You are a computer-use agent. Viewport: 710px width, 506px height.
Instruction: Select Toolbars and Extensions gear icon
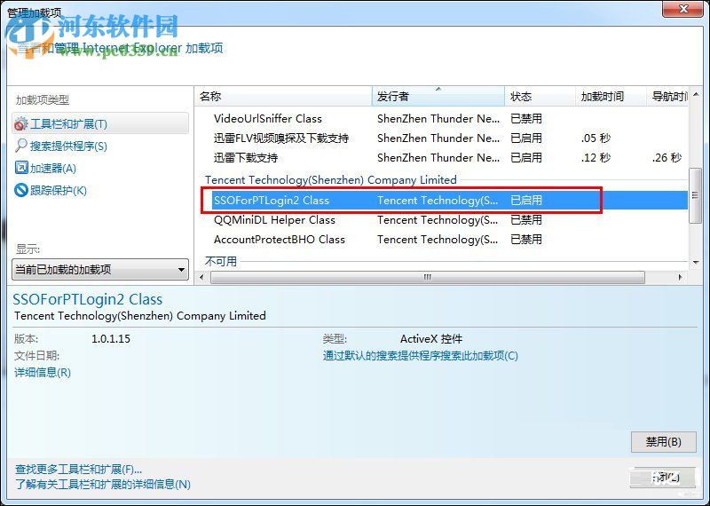coord(20,123)
